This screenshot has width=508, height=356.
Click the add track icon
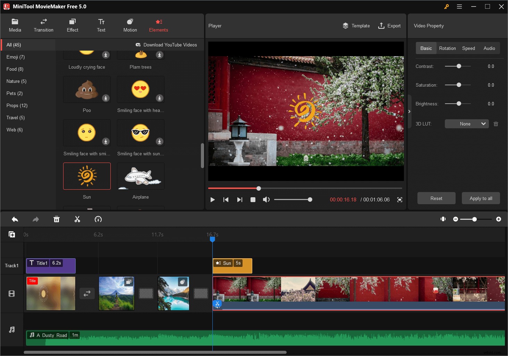[x=12, y=235]
